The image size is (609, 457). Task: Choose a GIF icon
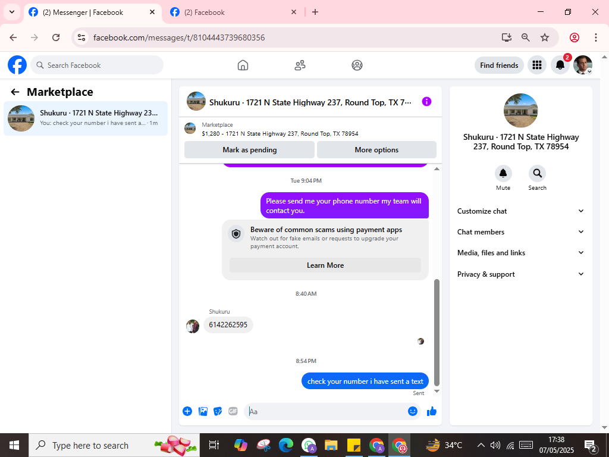pyautogui.click(x=233, y=411)
